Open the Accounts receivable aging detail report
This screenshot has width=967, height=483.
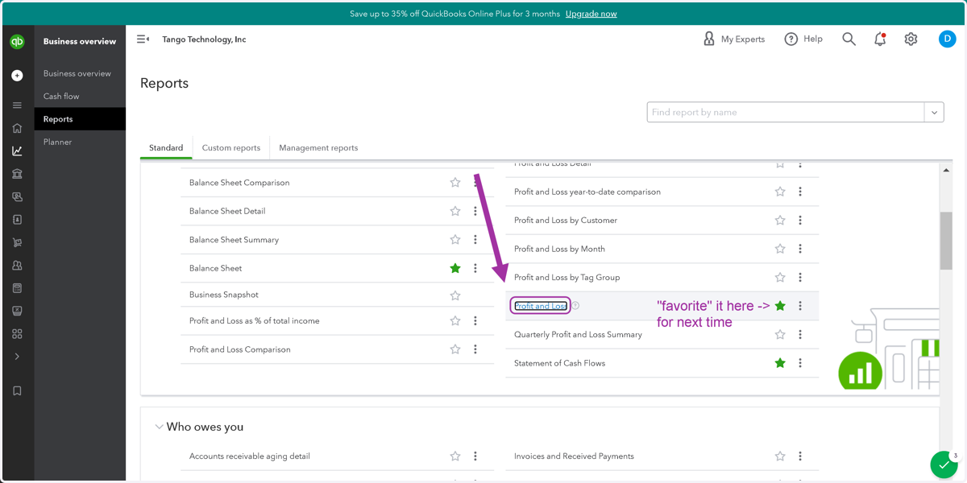(250, 456)
